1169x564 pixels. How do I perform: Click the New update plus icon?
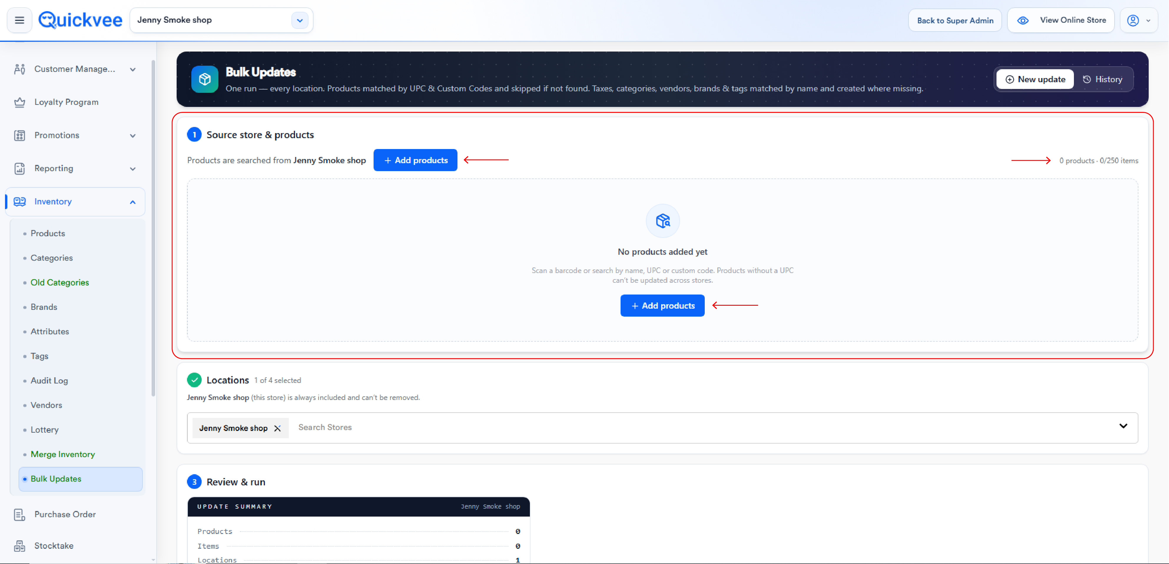coord(1010,80)
